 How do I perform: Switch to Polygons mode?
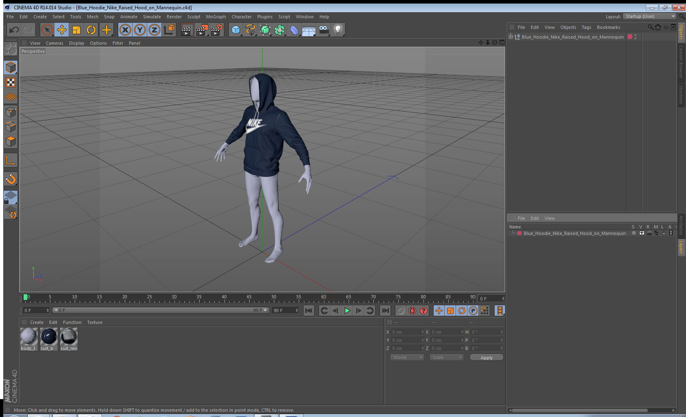(11, 141)
